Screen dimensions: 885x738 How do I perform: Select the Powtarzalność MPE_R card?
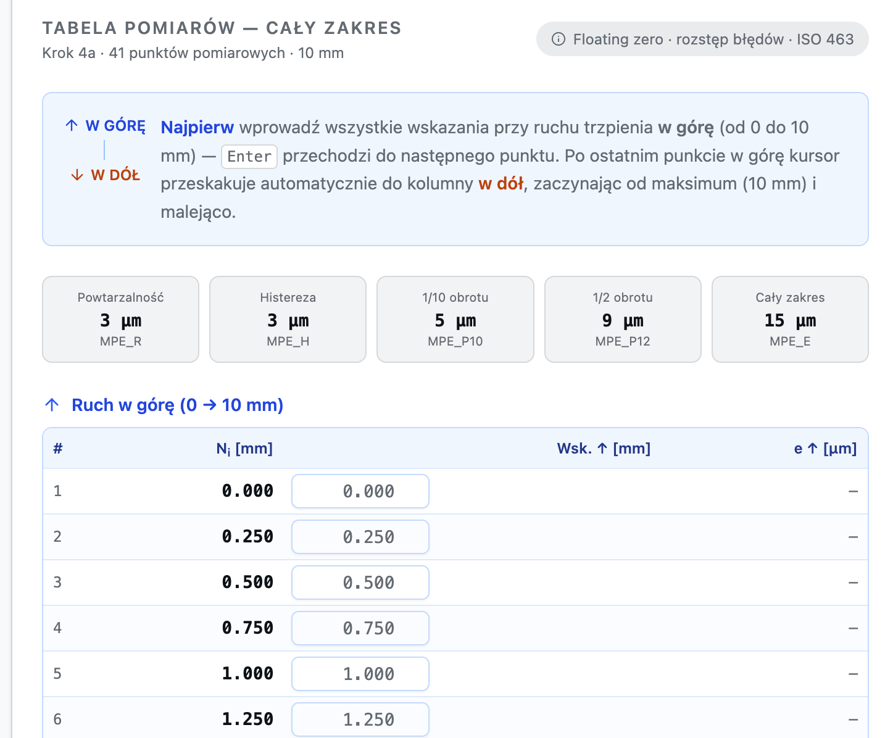(121, 319)
